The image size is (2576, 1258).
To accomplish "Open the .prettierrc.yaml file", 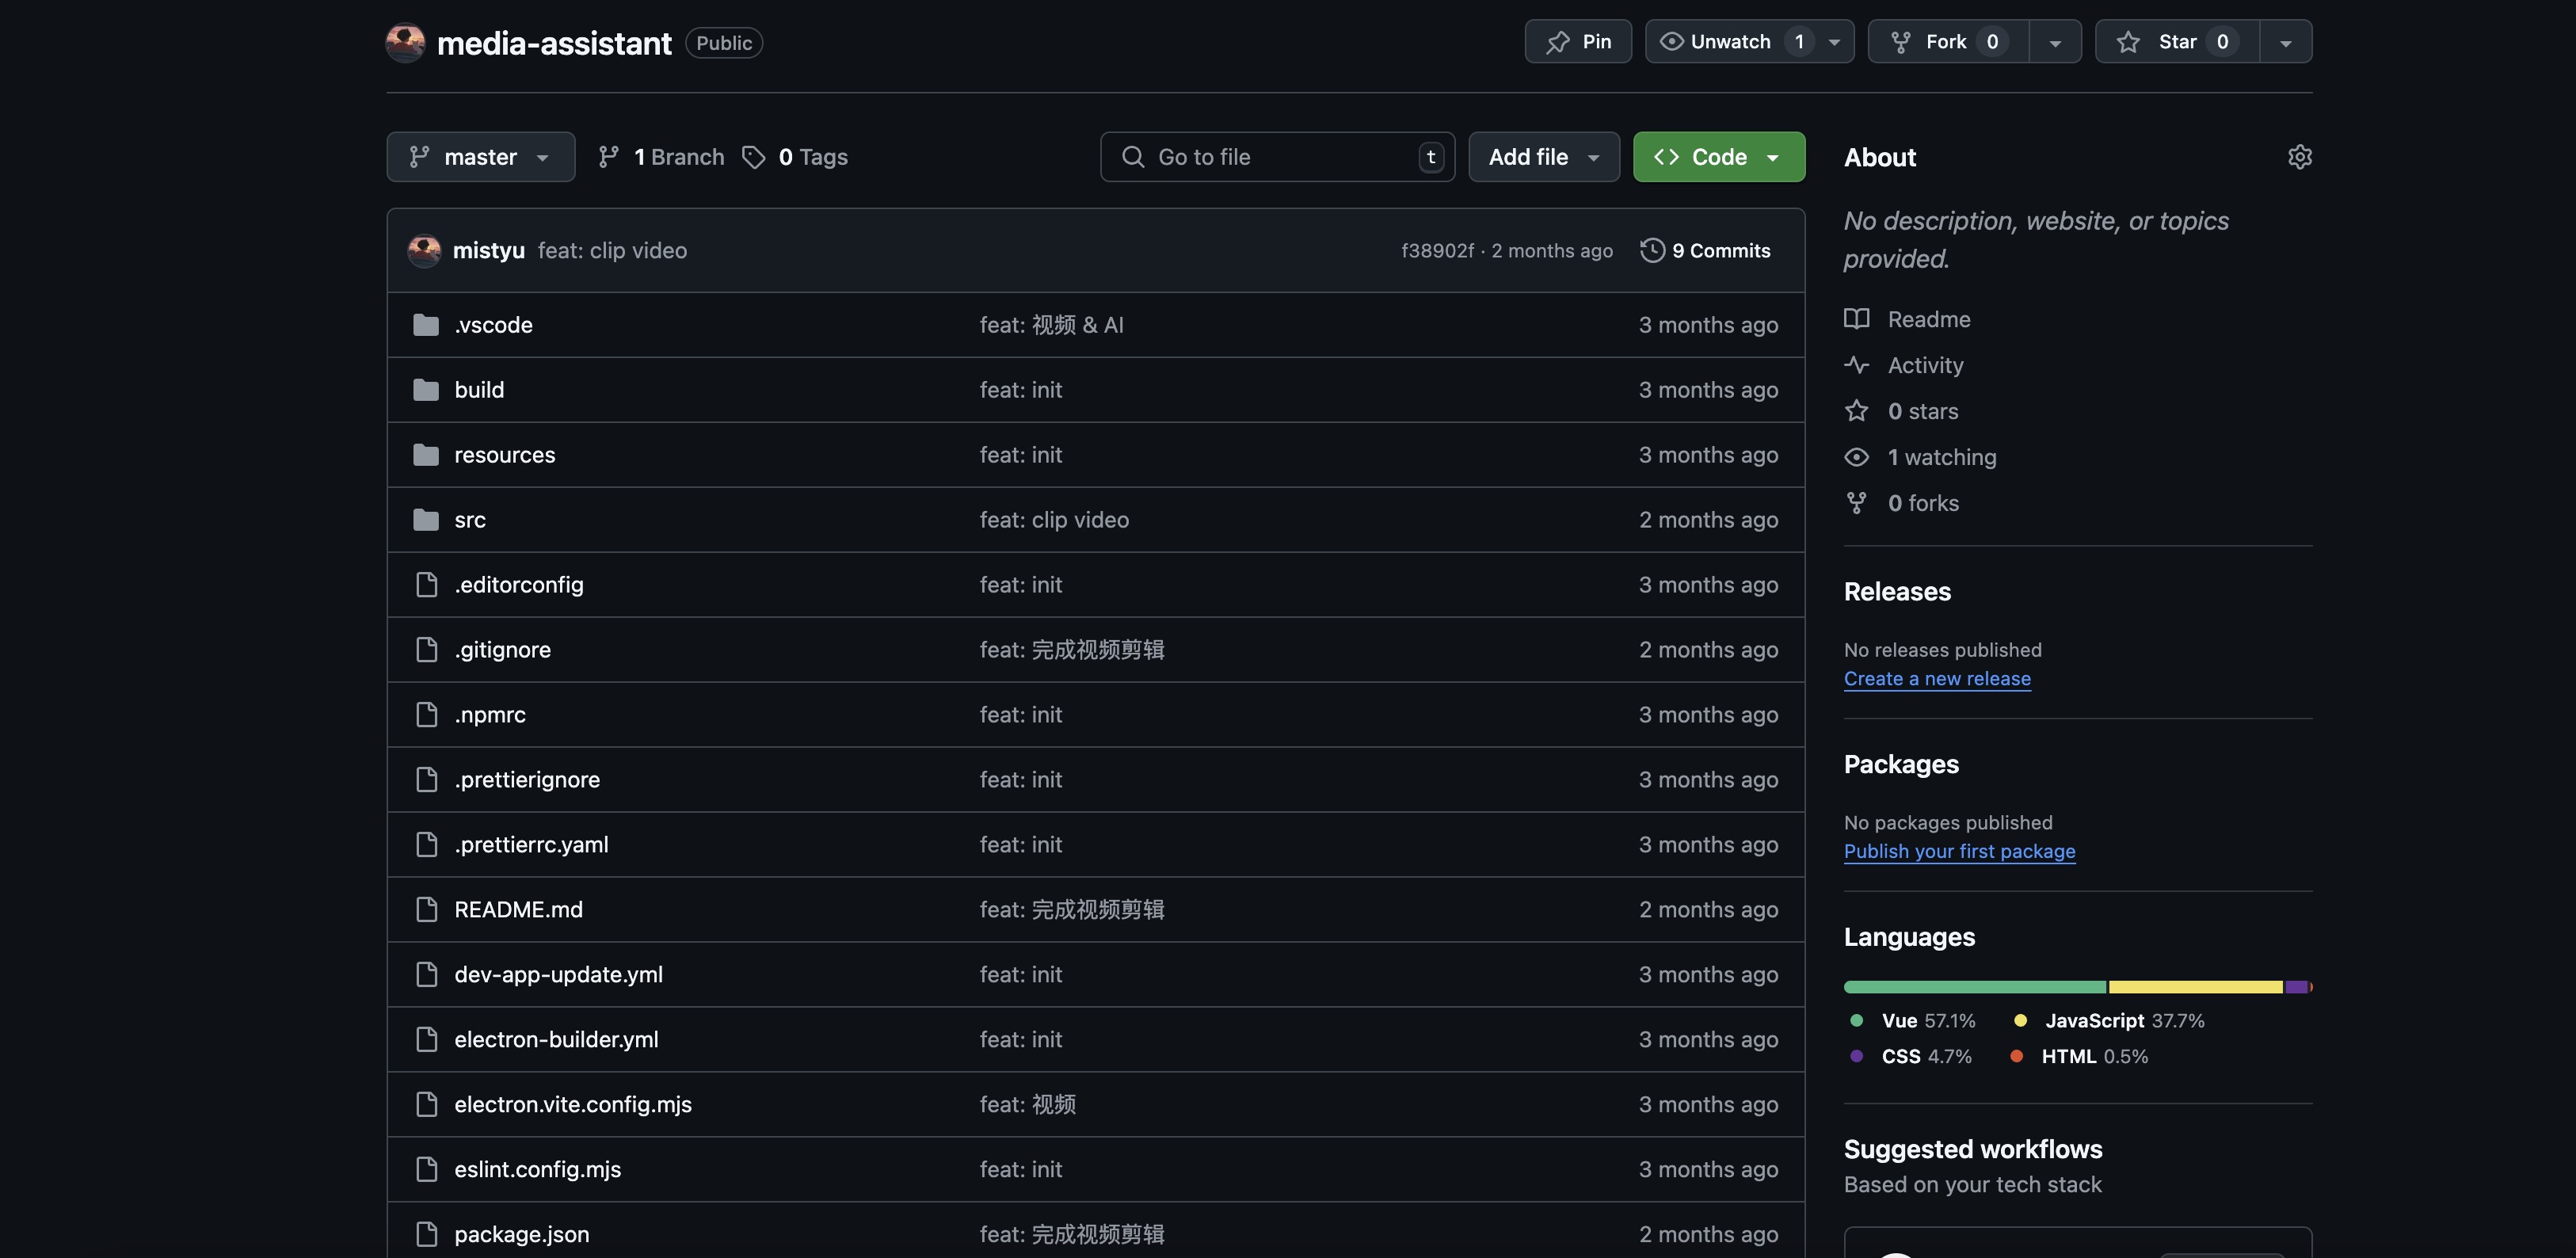I will point(531,845).
